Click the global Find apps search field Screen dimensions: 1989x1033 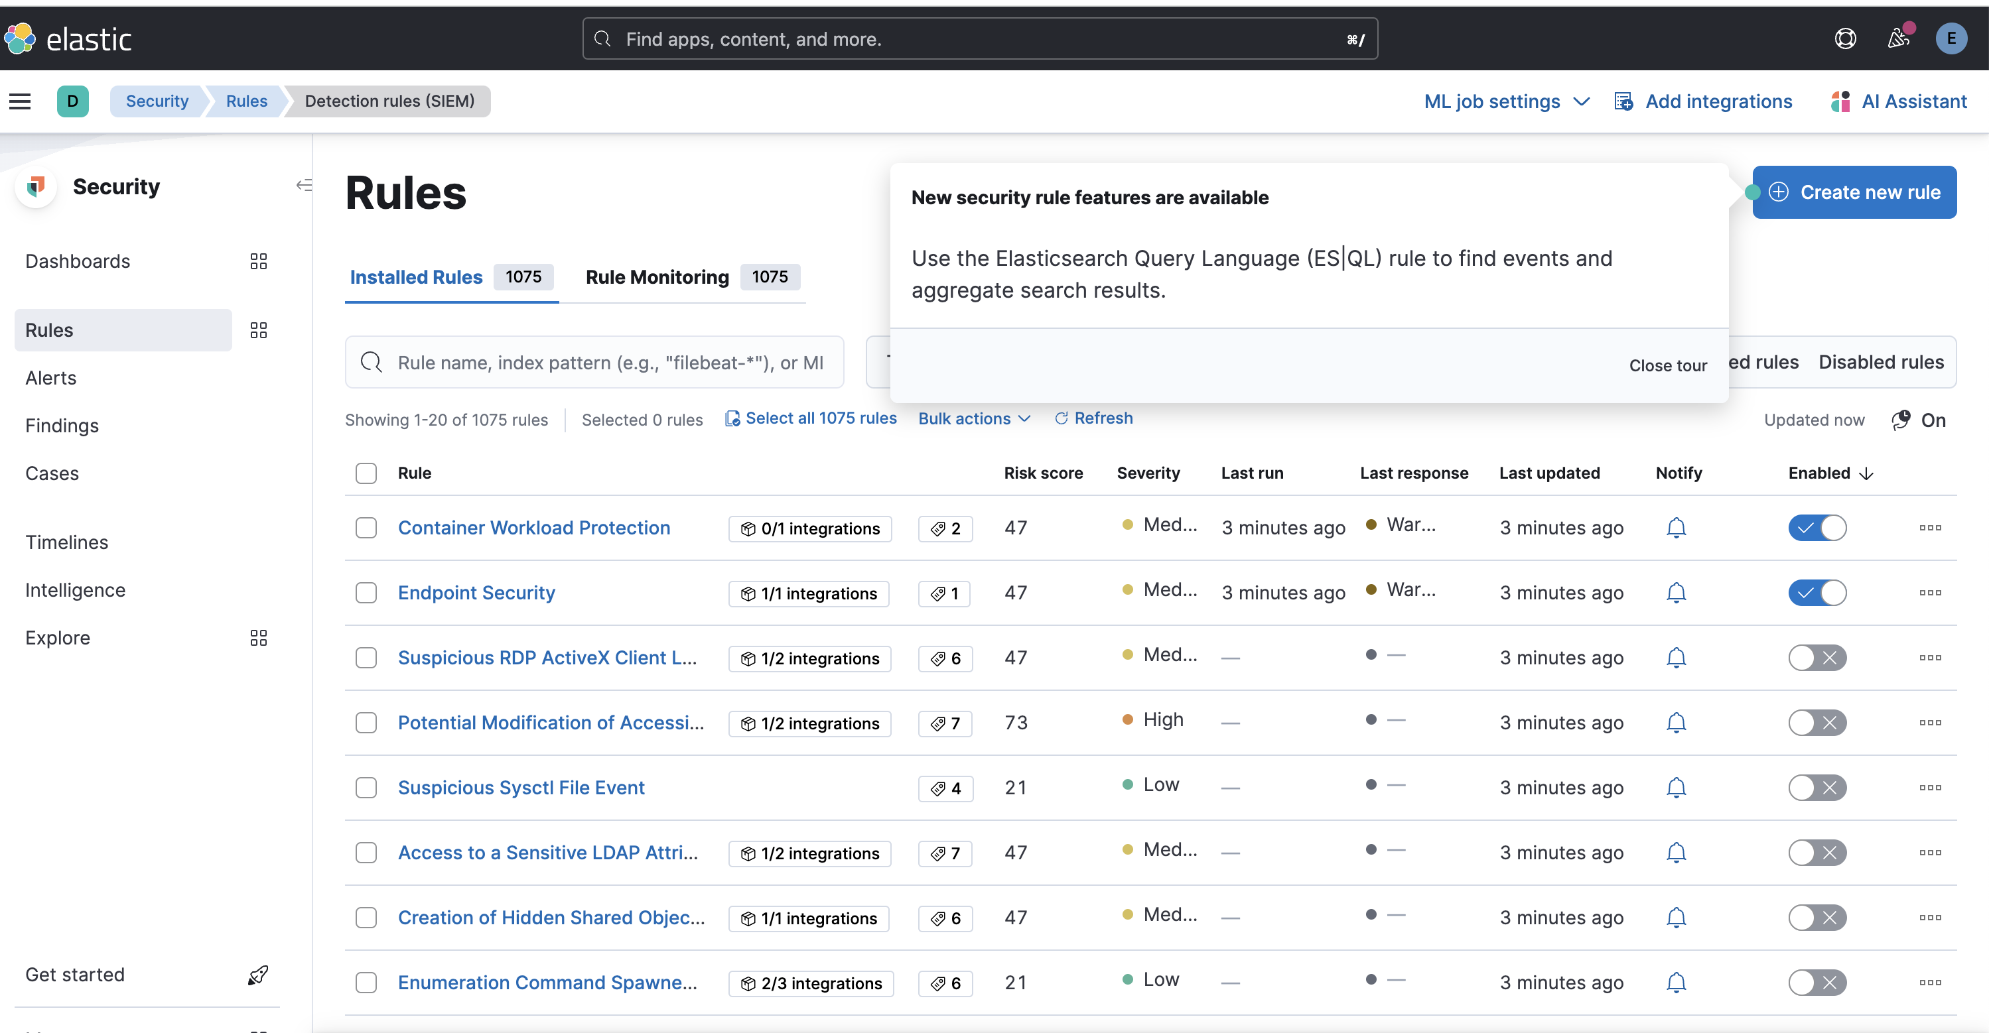[980, 38]
